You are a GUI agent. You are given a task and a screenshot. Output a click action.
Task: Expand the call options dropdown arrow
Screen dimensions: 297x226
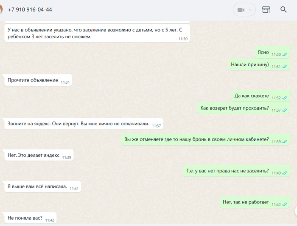point(250,10)
